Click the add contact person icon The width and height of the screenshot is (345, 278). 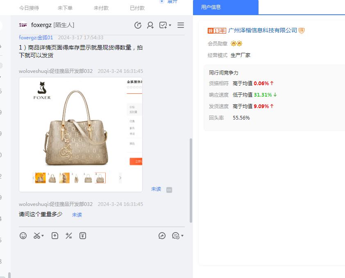coord(150,25)
